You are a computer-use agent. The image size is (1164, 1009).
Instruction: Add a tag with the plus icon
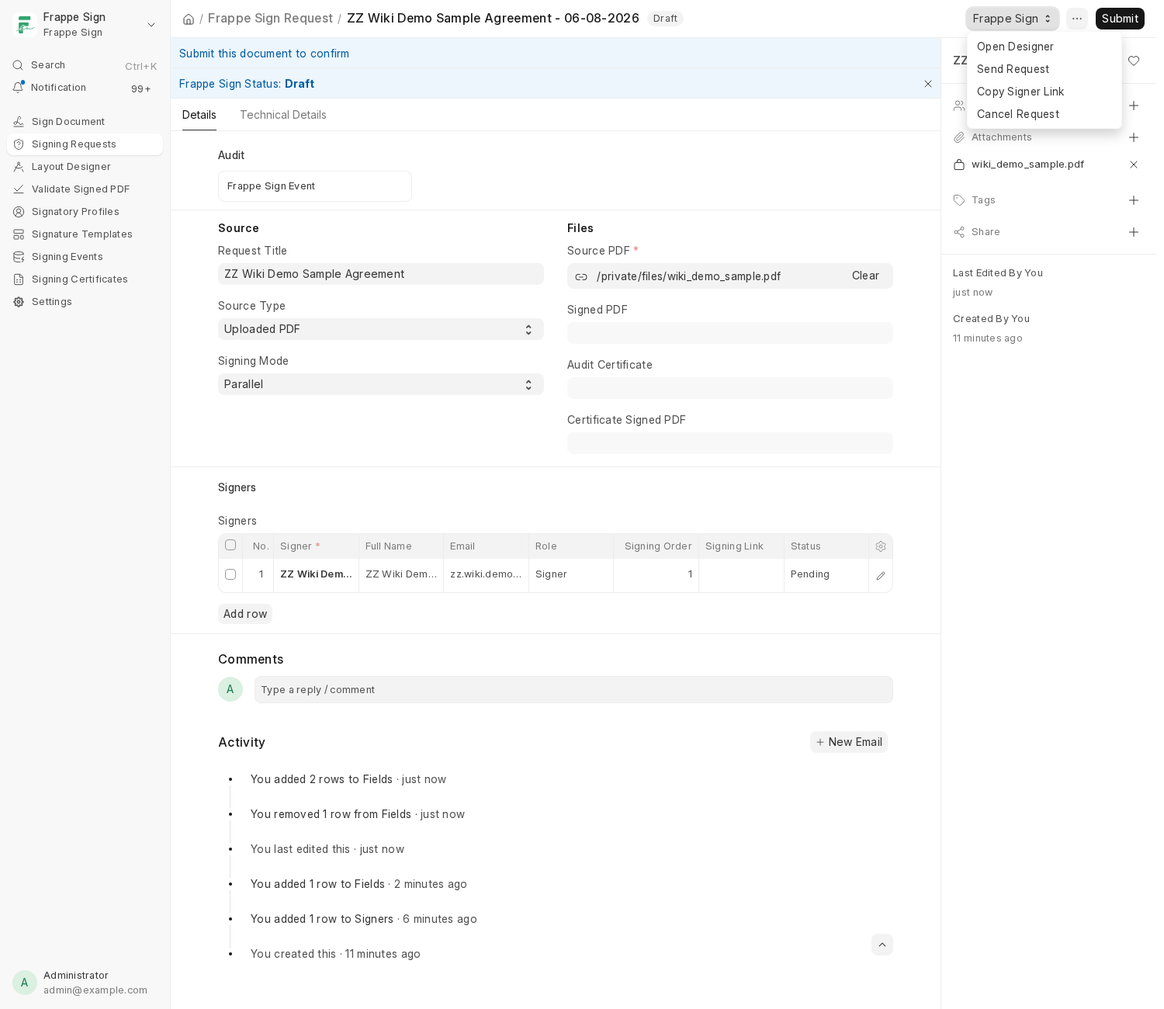[1134, 200]
